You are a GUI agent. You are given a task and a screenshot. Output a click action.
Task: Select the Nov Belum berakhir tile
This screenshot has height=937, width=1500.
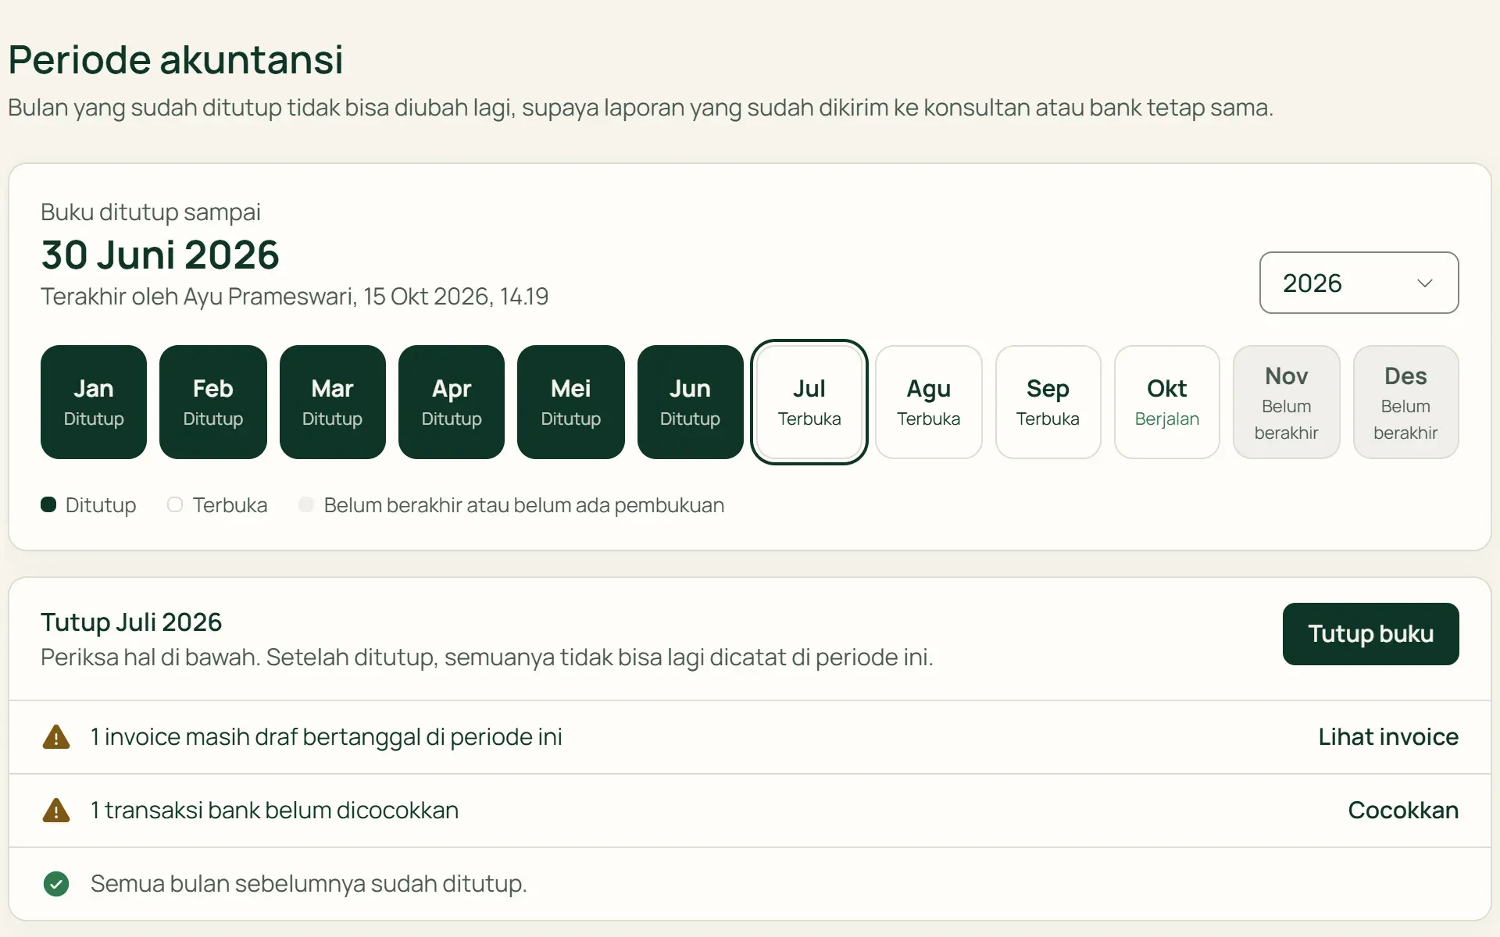tap(1287, 402)
